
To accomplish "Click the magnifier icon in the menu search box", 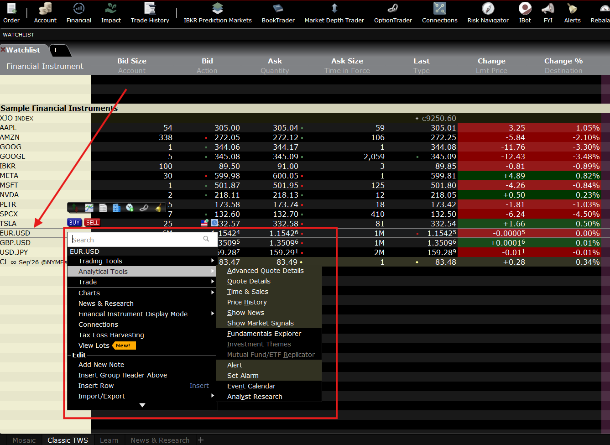I will point(206,239).
